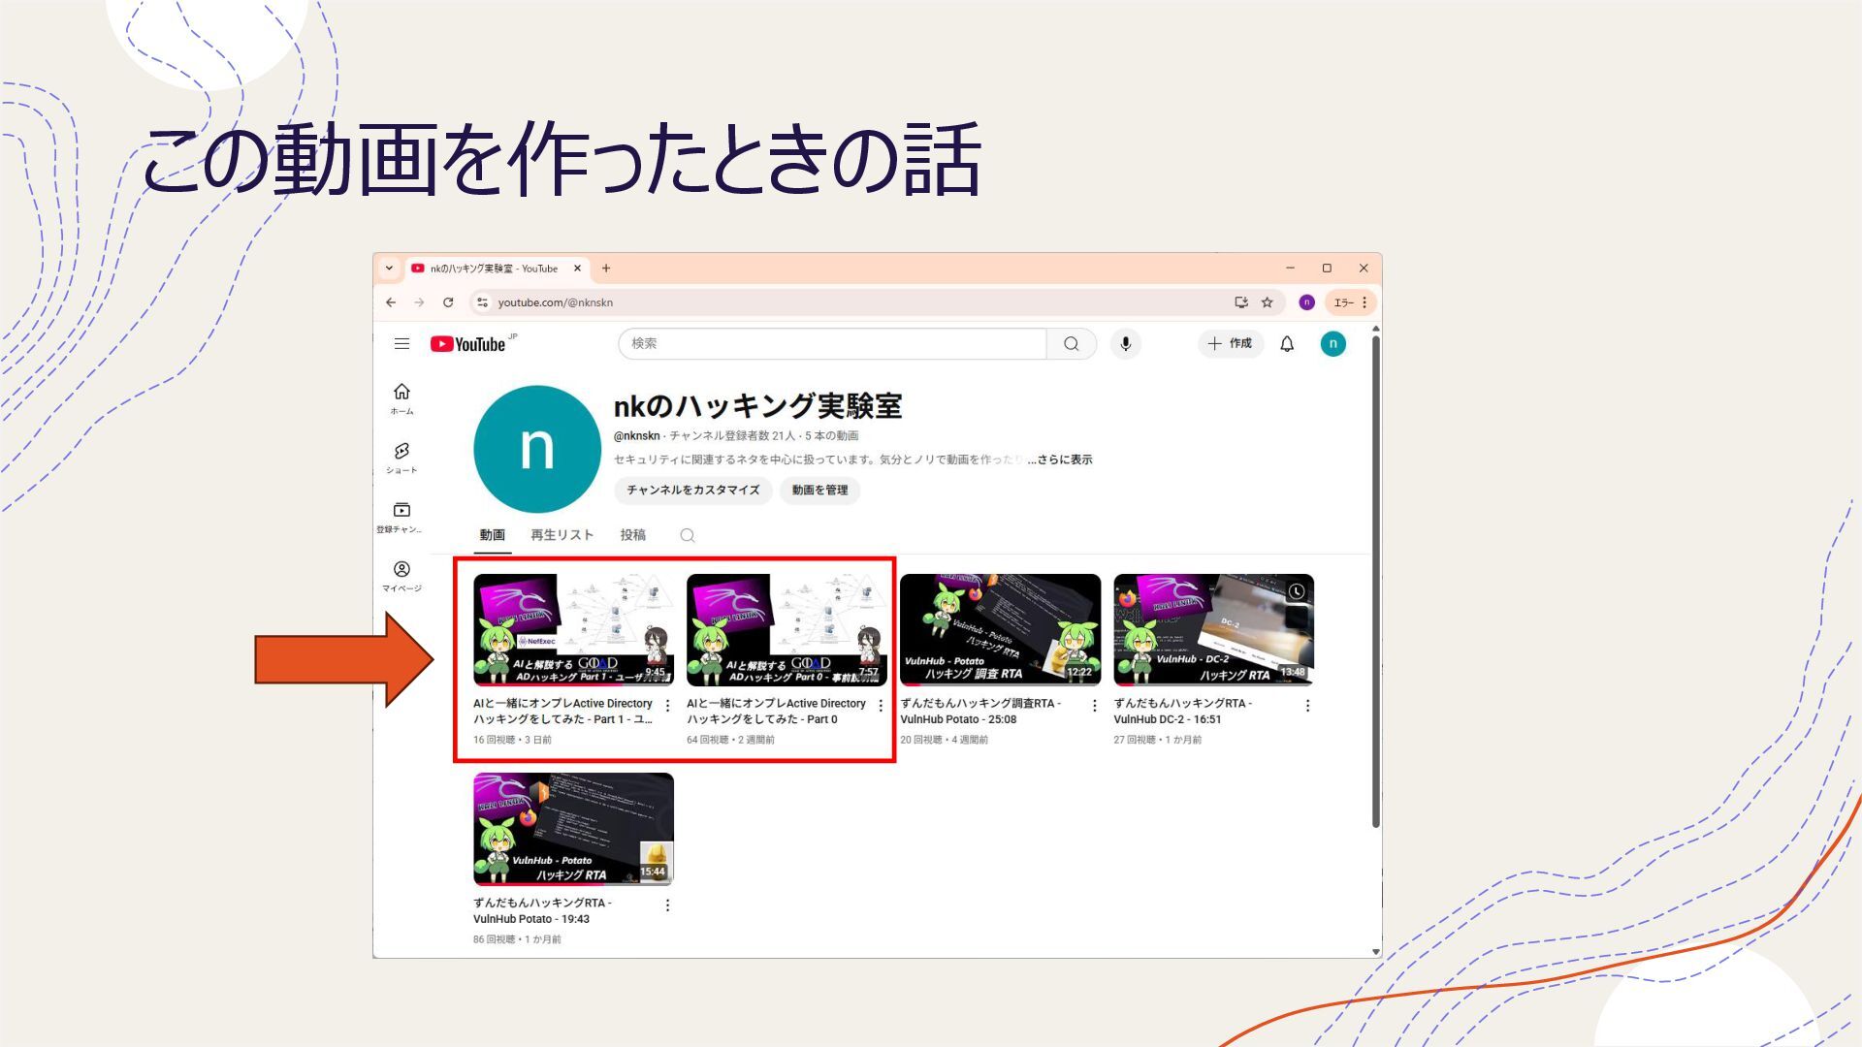Image resolution: width=1862 pixels, height=1047 pixels.
Task: Open the YouTube hamburger guide menu
Action: tap(401, 344)
